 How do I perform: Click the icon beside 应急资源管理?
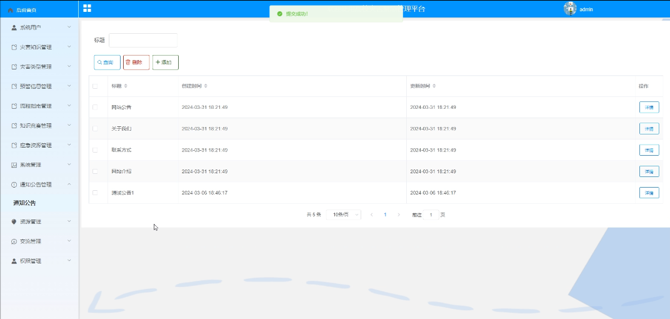pyautogui.click(x=14, y=145)
